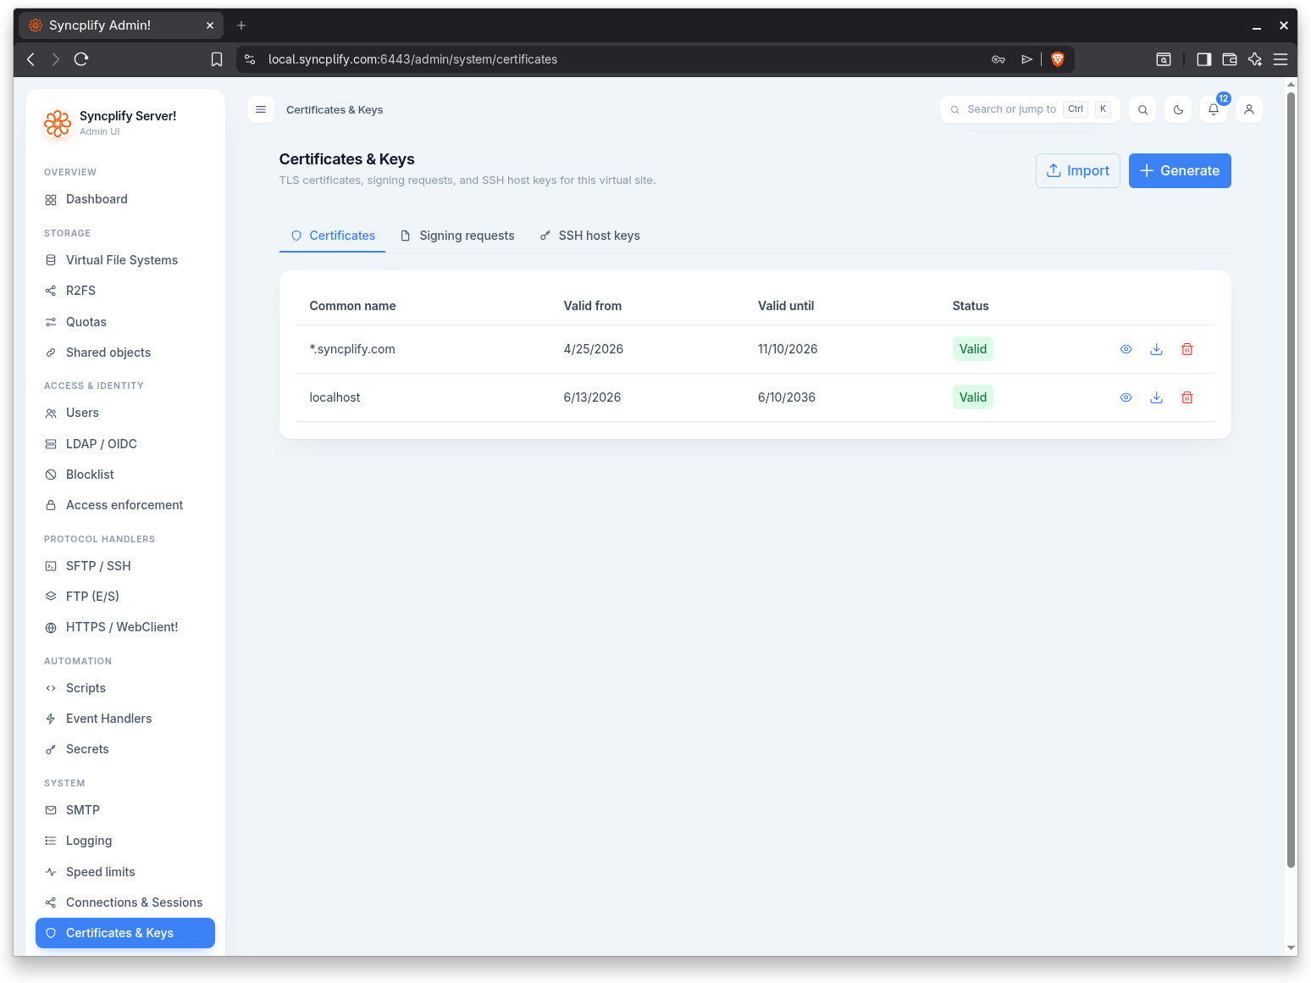
Task: Open Event Handlers page
Action: click(125, 719)
